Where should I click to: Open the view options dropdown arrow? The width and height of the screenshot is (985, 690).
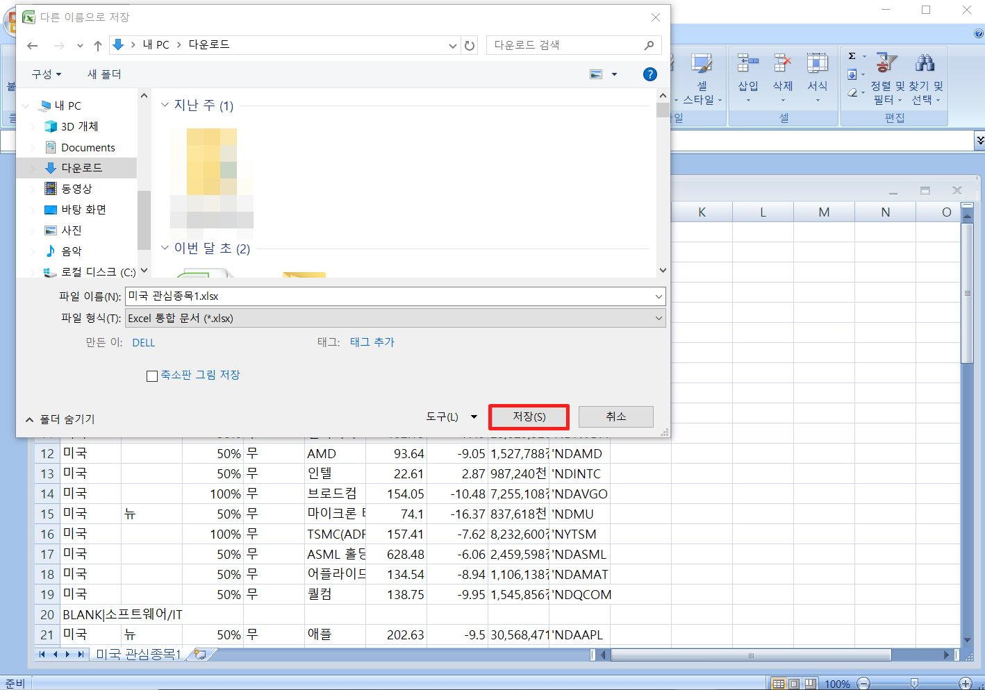pyautogui.click(x=614, y=74)
